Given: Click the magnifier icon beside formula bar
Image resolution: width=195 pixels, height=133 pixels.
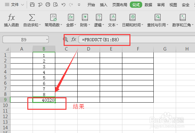Looking at the screenshot, I should pyautogui.click(x=66, y=39).
